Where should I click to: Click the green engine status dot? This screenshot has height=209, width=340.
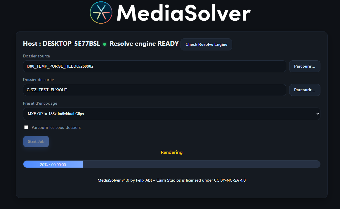[x=105, y=44]
